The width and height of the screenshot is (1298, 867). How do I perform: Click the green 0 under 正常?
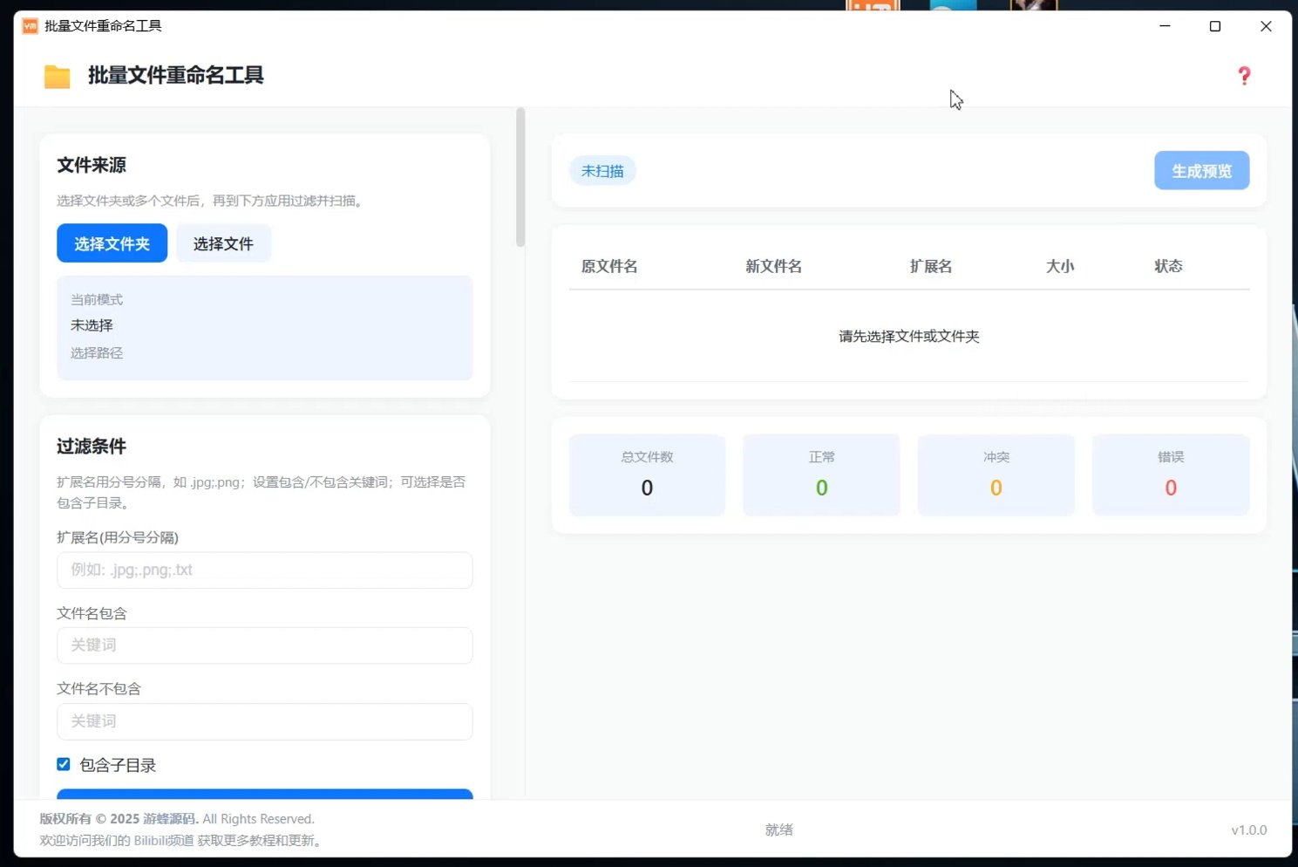pyautogui.click(x=821, y=488)
